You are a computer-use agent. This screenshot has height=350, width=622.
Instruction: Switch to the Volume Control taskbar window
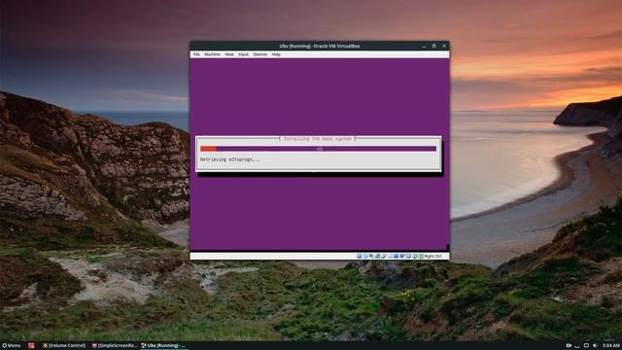pos(64,346)
